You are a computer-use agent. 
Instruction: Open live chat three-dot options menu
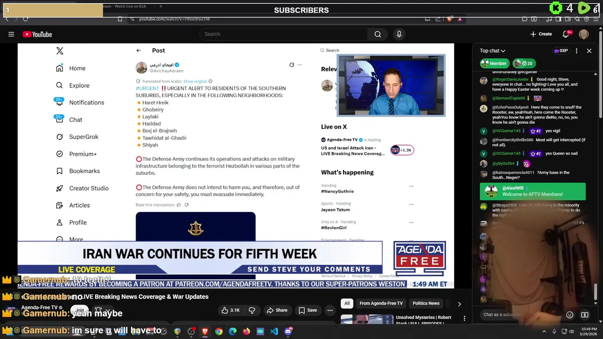click(x=577, y=50)
